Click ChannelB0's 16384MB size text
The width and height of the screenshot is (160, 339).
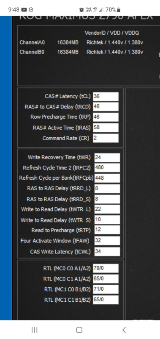point(68,52)
